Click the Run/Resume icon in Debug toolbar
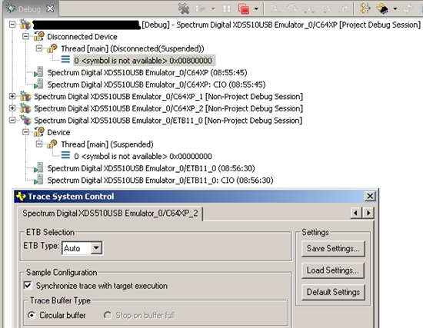423x328 pixels. (x=201, y=9)
